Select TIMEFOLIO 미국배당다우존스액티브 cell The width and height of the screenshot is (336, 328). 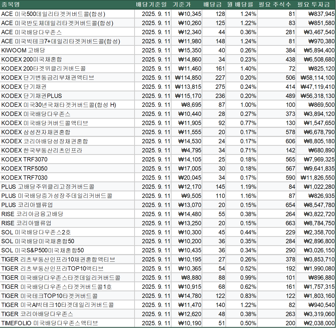click(67, 323)
